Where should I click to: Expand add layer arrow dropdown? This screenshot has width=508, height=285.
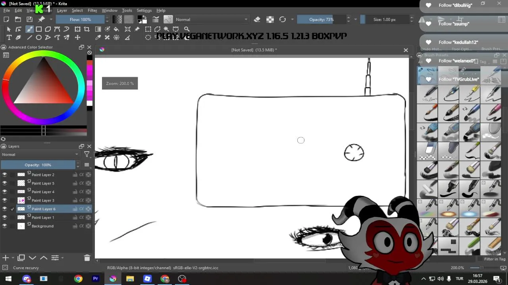tap(13, 258)
